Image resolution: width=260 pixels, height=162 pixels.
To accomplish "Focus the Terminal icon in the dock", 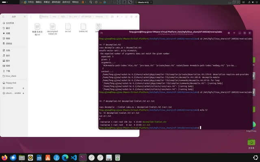I will click(x=82, y=158).
